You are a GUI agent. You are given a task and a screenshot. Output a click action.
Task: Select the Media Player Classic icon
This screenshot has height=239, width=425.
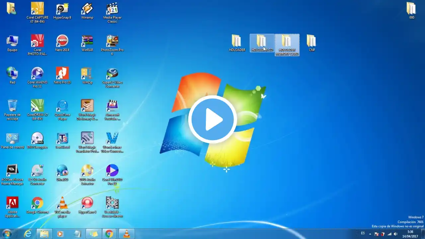[x=112, y=13]
